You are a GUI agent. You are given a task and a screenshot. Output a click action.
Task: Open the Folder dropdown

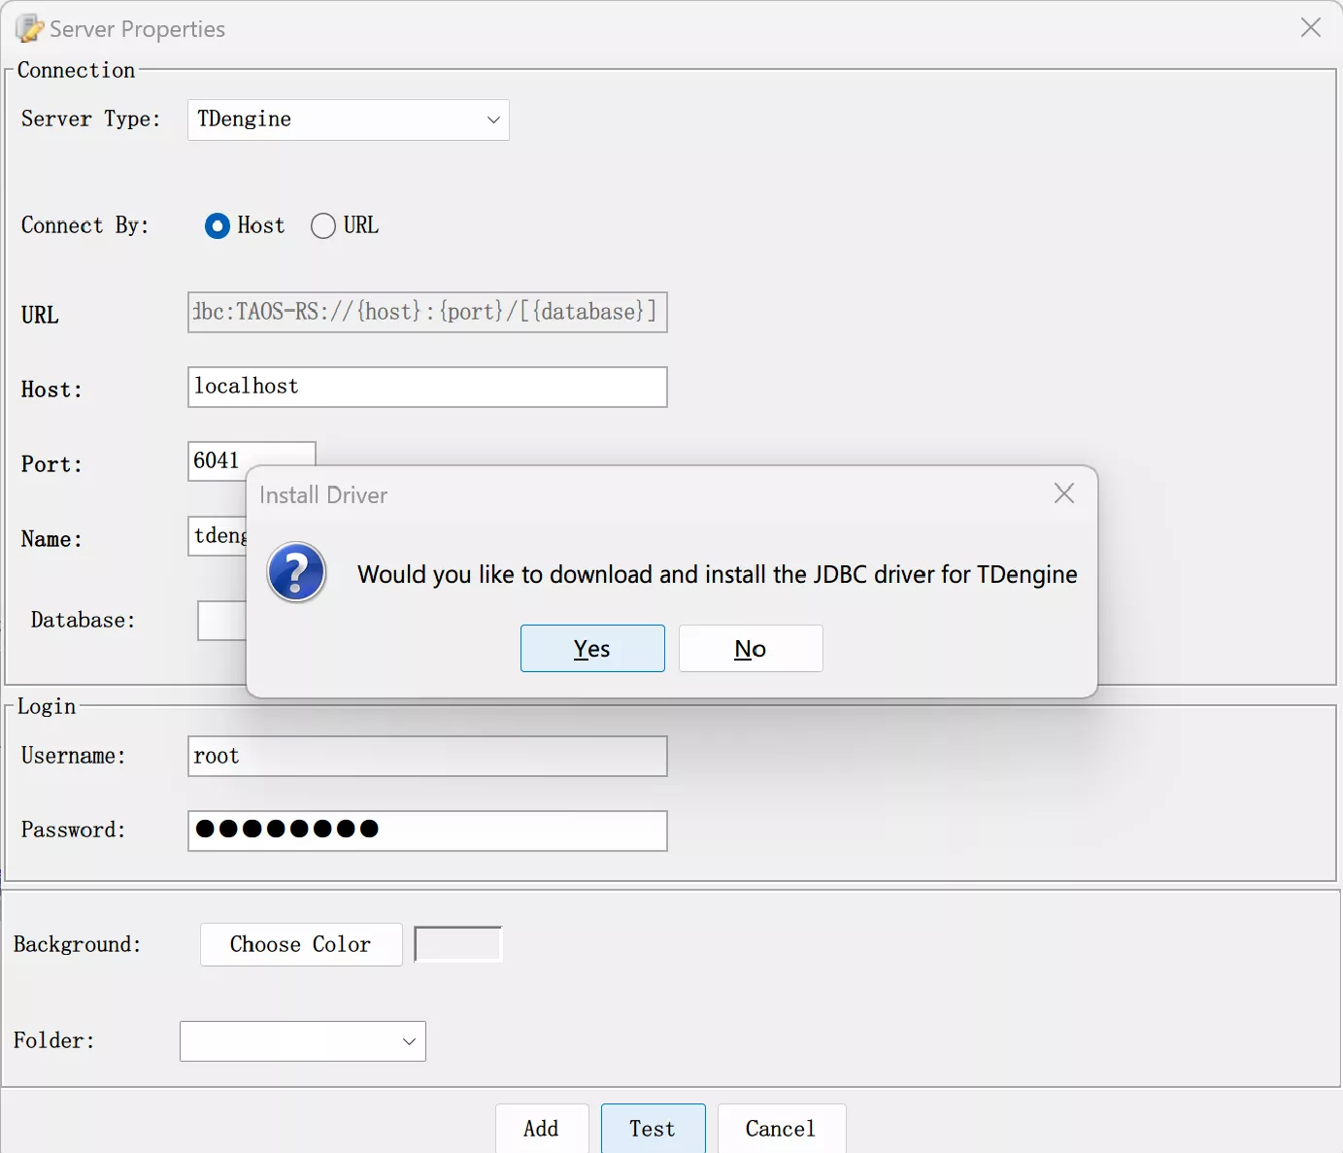(302, 1040)
